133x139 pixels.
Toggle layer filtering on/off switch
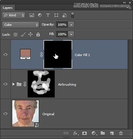pyautogui.click(x=72, y=15)
